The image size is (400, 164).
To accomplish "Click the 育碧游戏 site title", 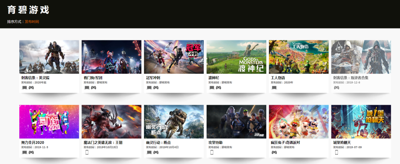I will pos(28,10).
